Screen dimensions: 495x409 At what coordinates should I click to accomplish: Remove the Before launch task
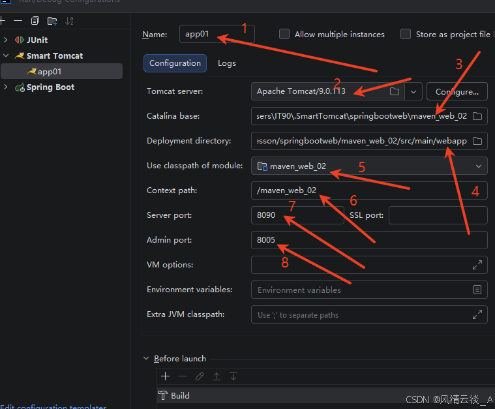(183, 376)
